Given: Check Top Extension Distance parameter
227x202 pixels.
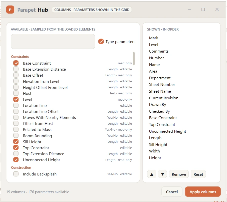Looking at the screenshot, I should pos(16,153).
